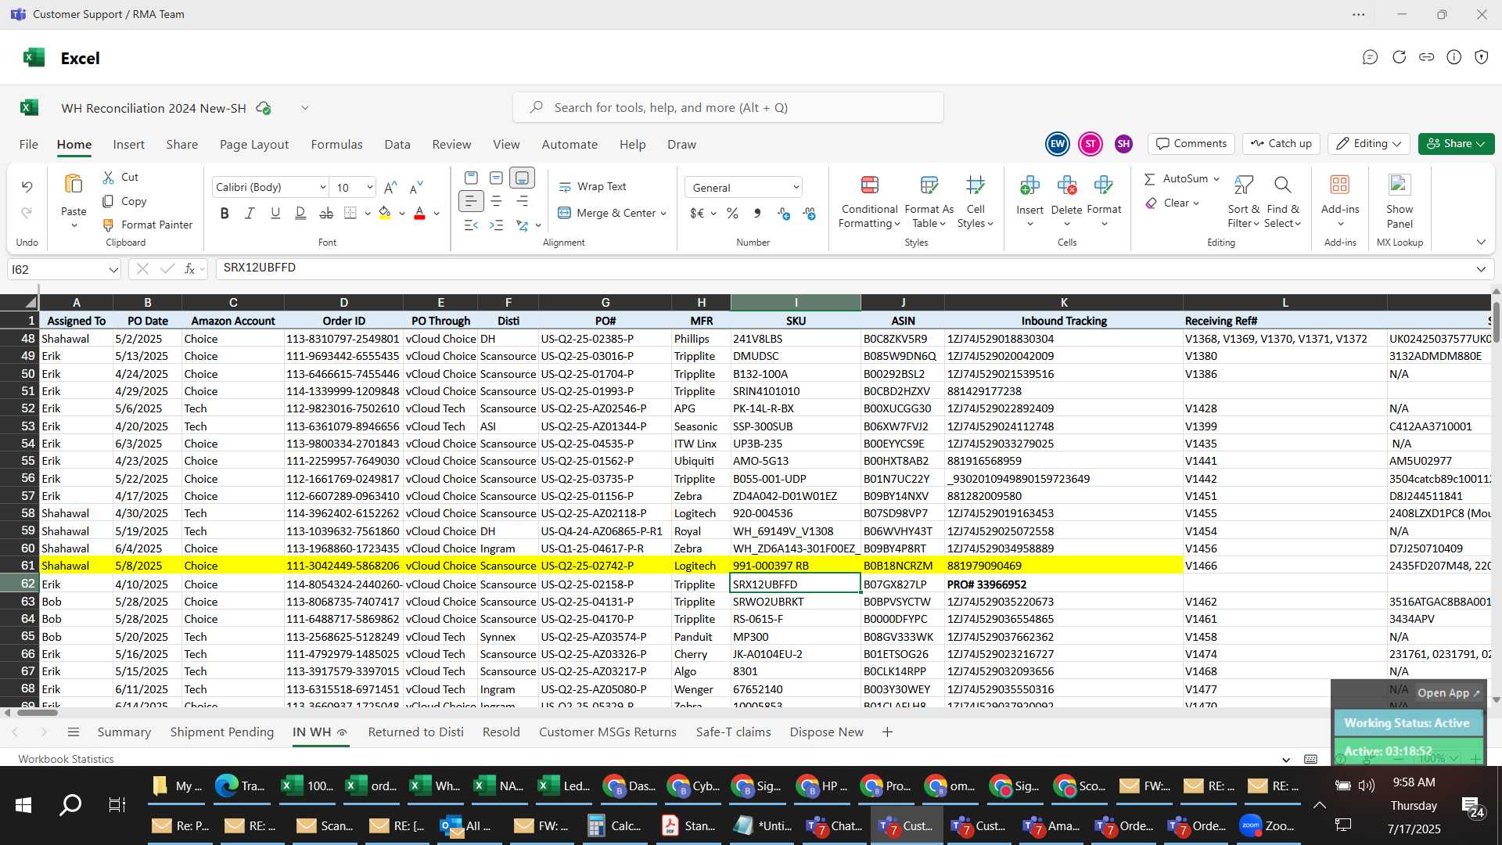Image resolution: width=1502 pixels, height=845 pixels.
Task: Open the Show Panel MX Lookup icon
Action: pos(1399,185)
